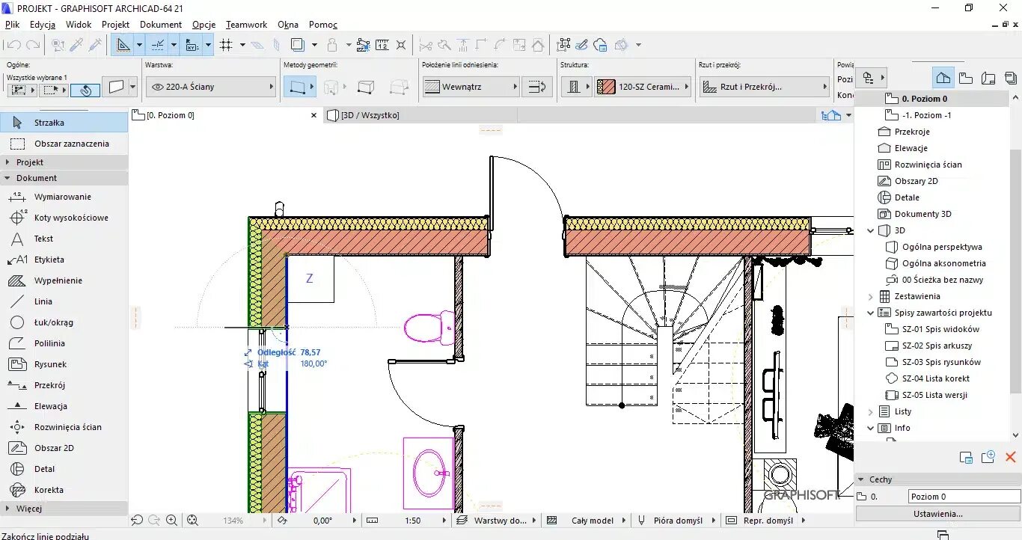Select the Łuk/okrąg arc tool
This screenshot has height=540, width=1022.
coord(64,322)
